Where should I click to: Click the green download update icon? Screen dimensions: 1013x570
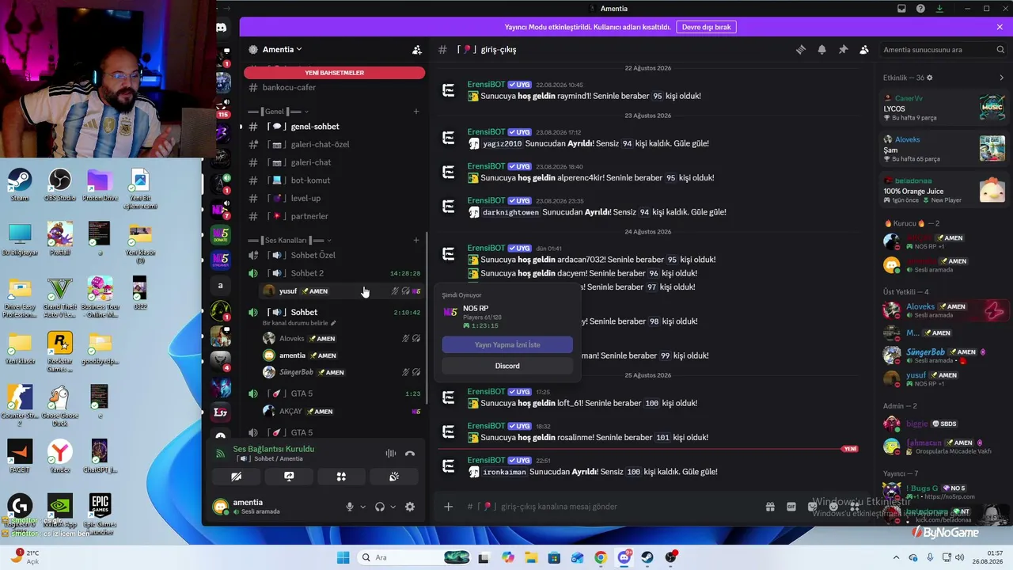[939, 9]
